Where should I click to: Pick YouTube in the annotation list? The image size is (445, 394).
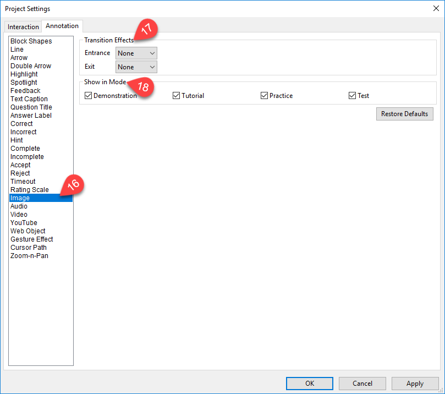[24, 223]
